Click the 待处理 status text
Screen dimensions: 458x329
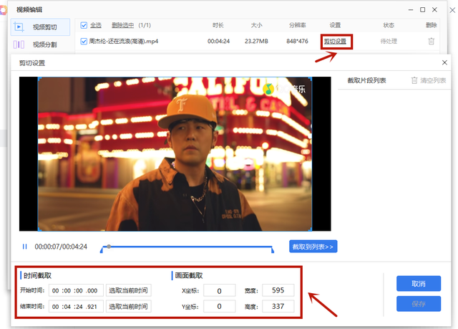(x=389, y=42)
